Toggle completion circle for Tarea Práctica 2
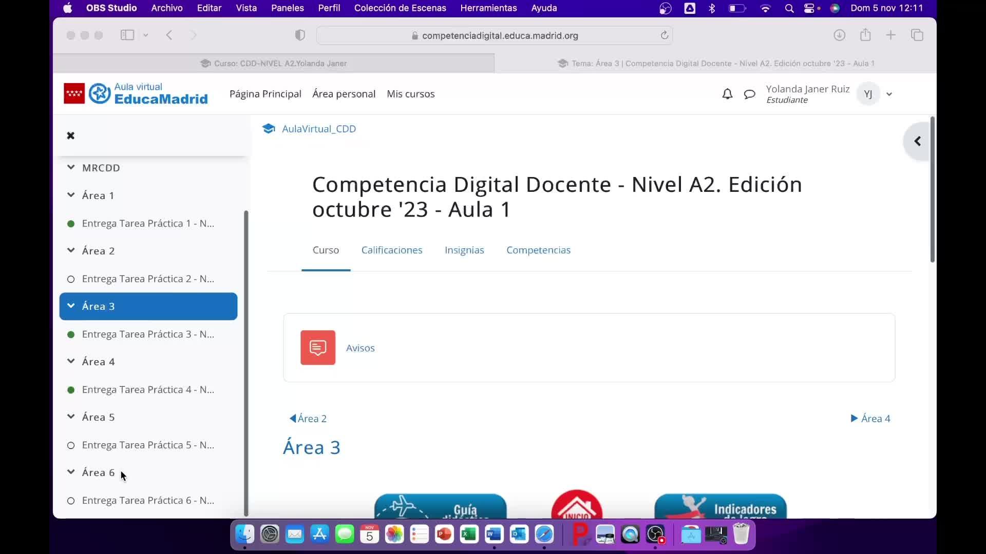The height and width of the screenshot is (554, 986). click(71, 279)
